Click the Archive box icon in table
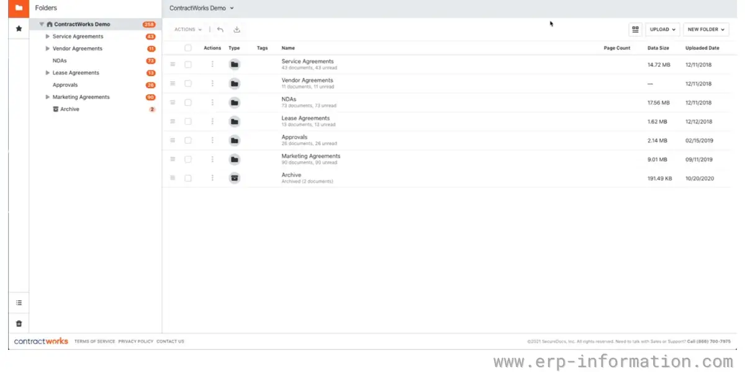The width and height of the screenshot is (745, 372). pyautogui.click(x=234, y=178)
